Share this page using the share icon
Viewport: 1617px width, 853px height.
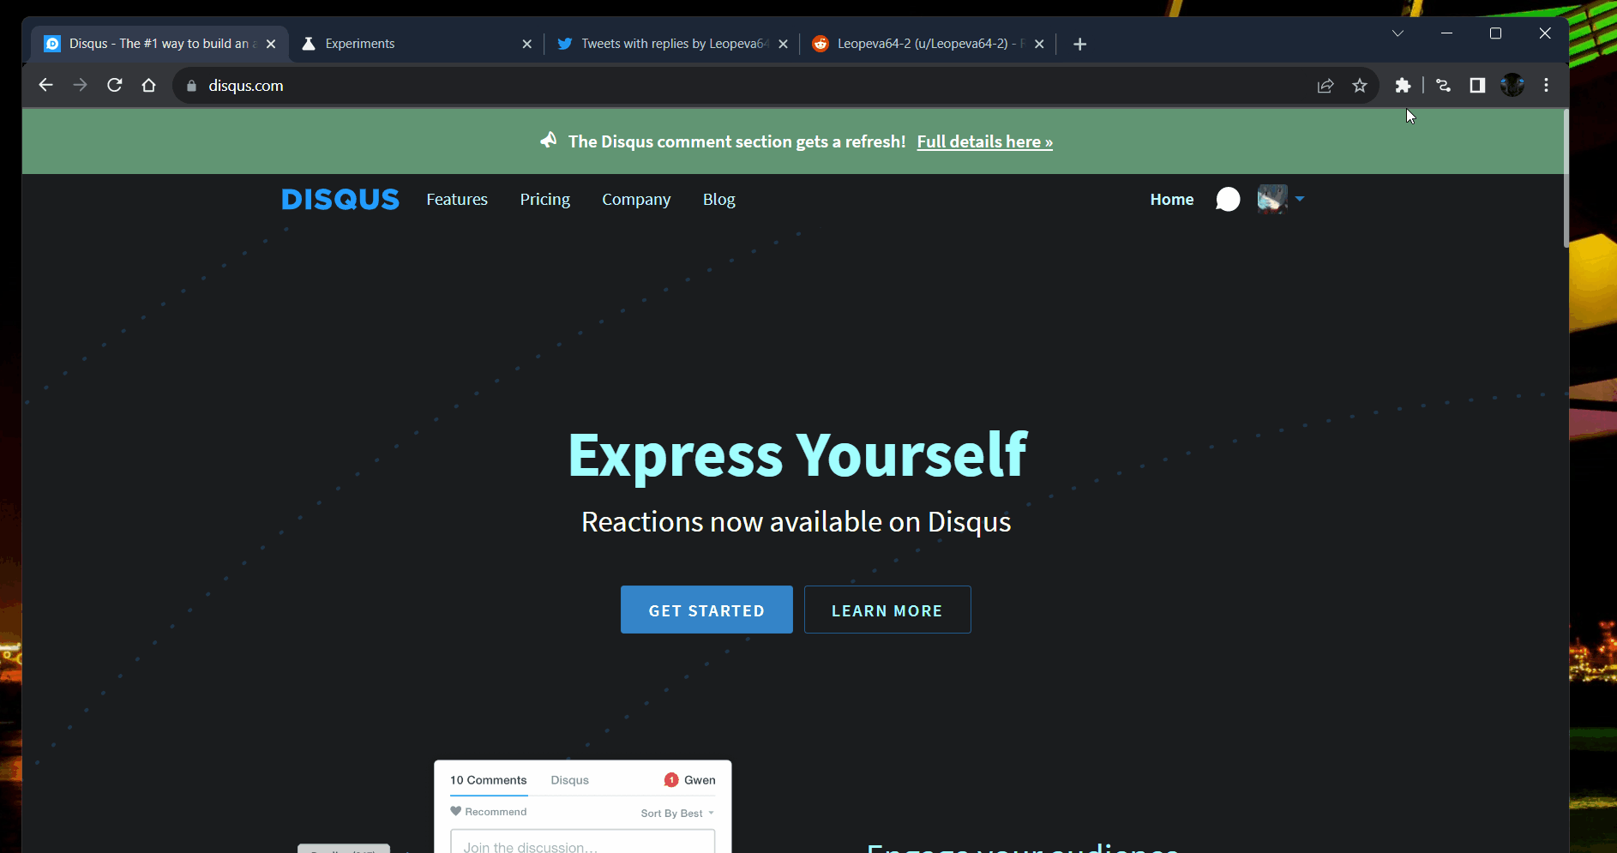point(1325,86)
